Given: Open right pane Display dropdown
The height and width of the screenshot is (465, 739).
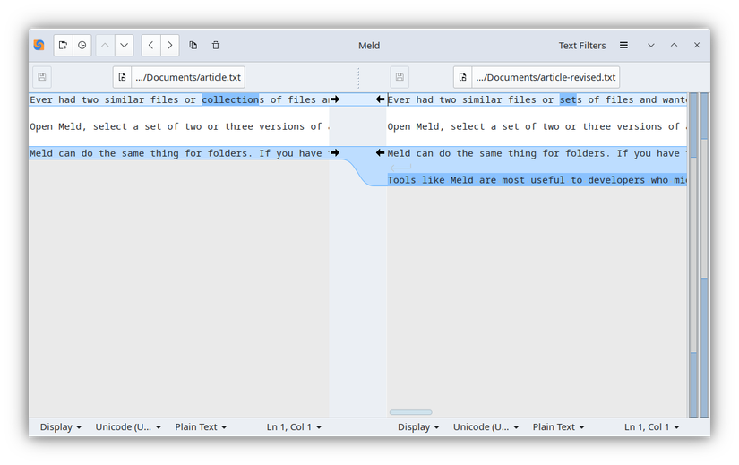Looking at the screenshot, I should (418, 426).
